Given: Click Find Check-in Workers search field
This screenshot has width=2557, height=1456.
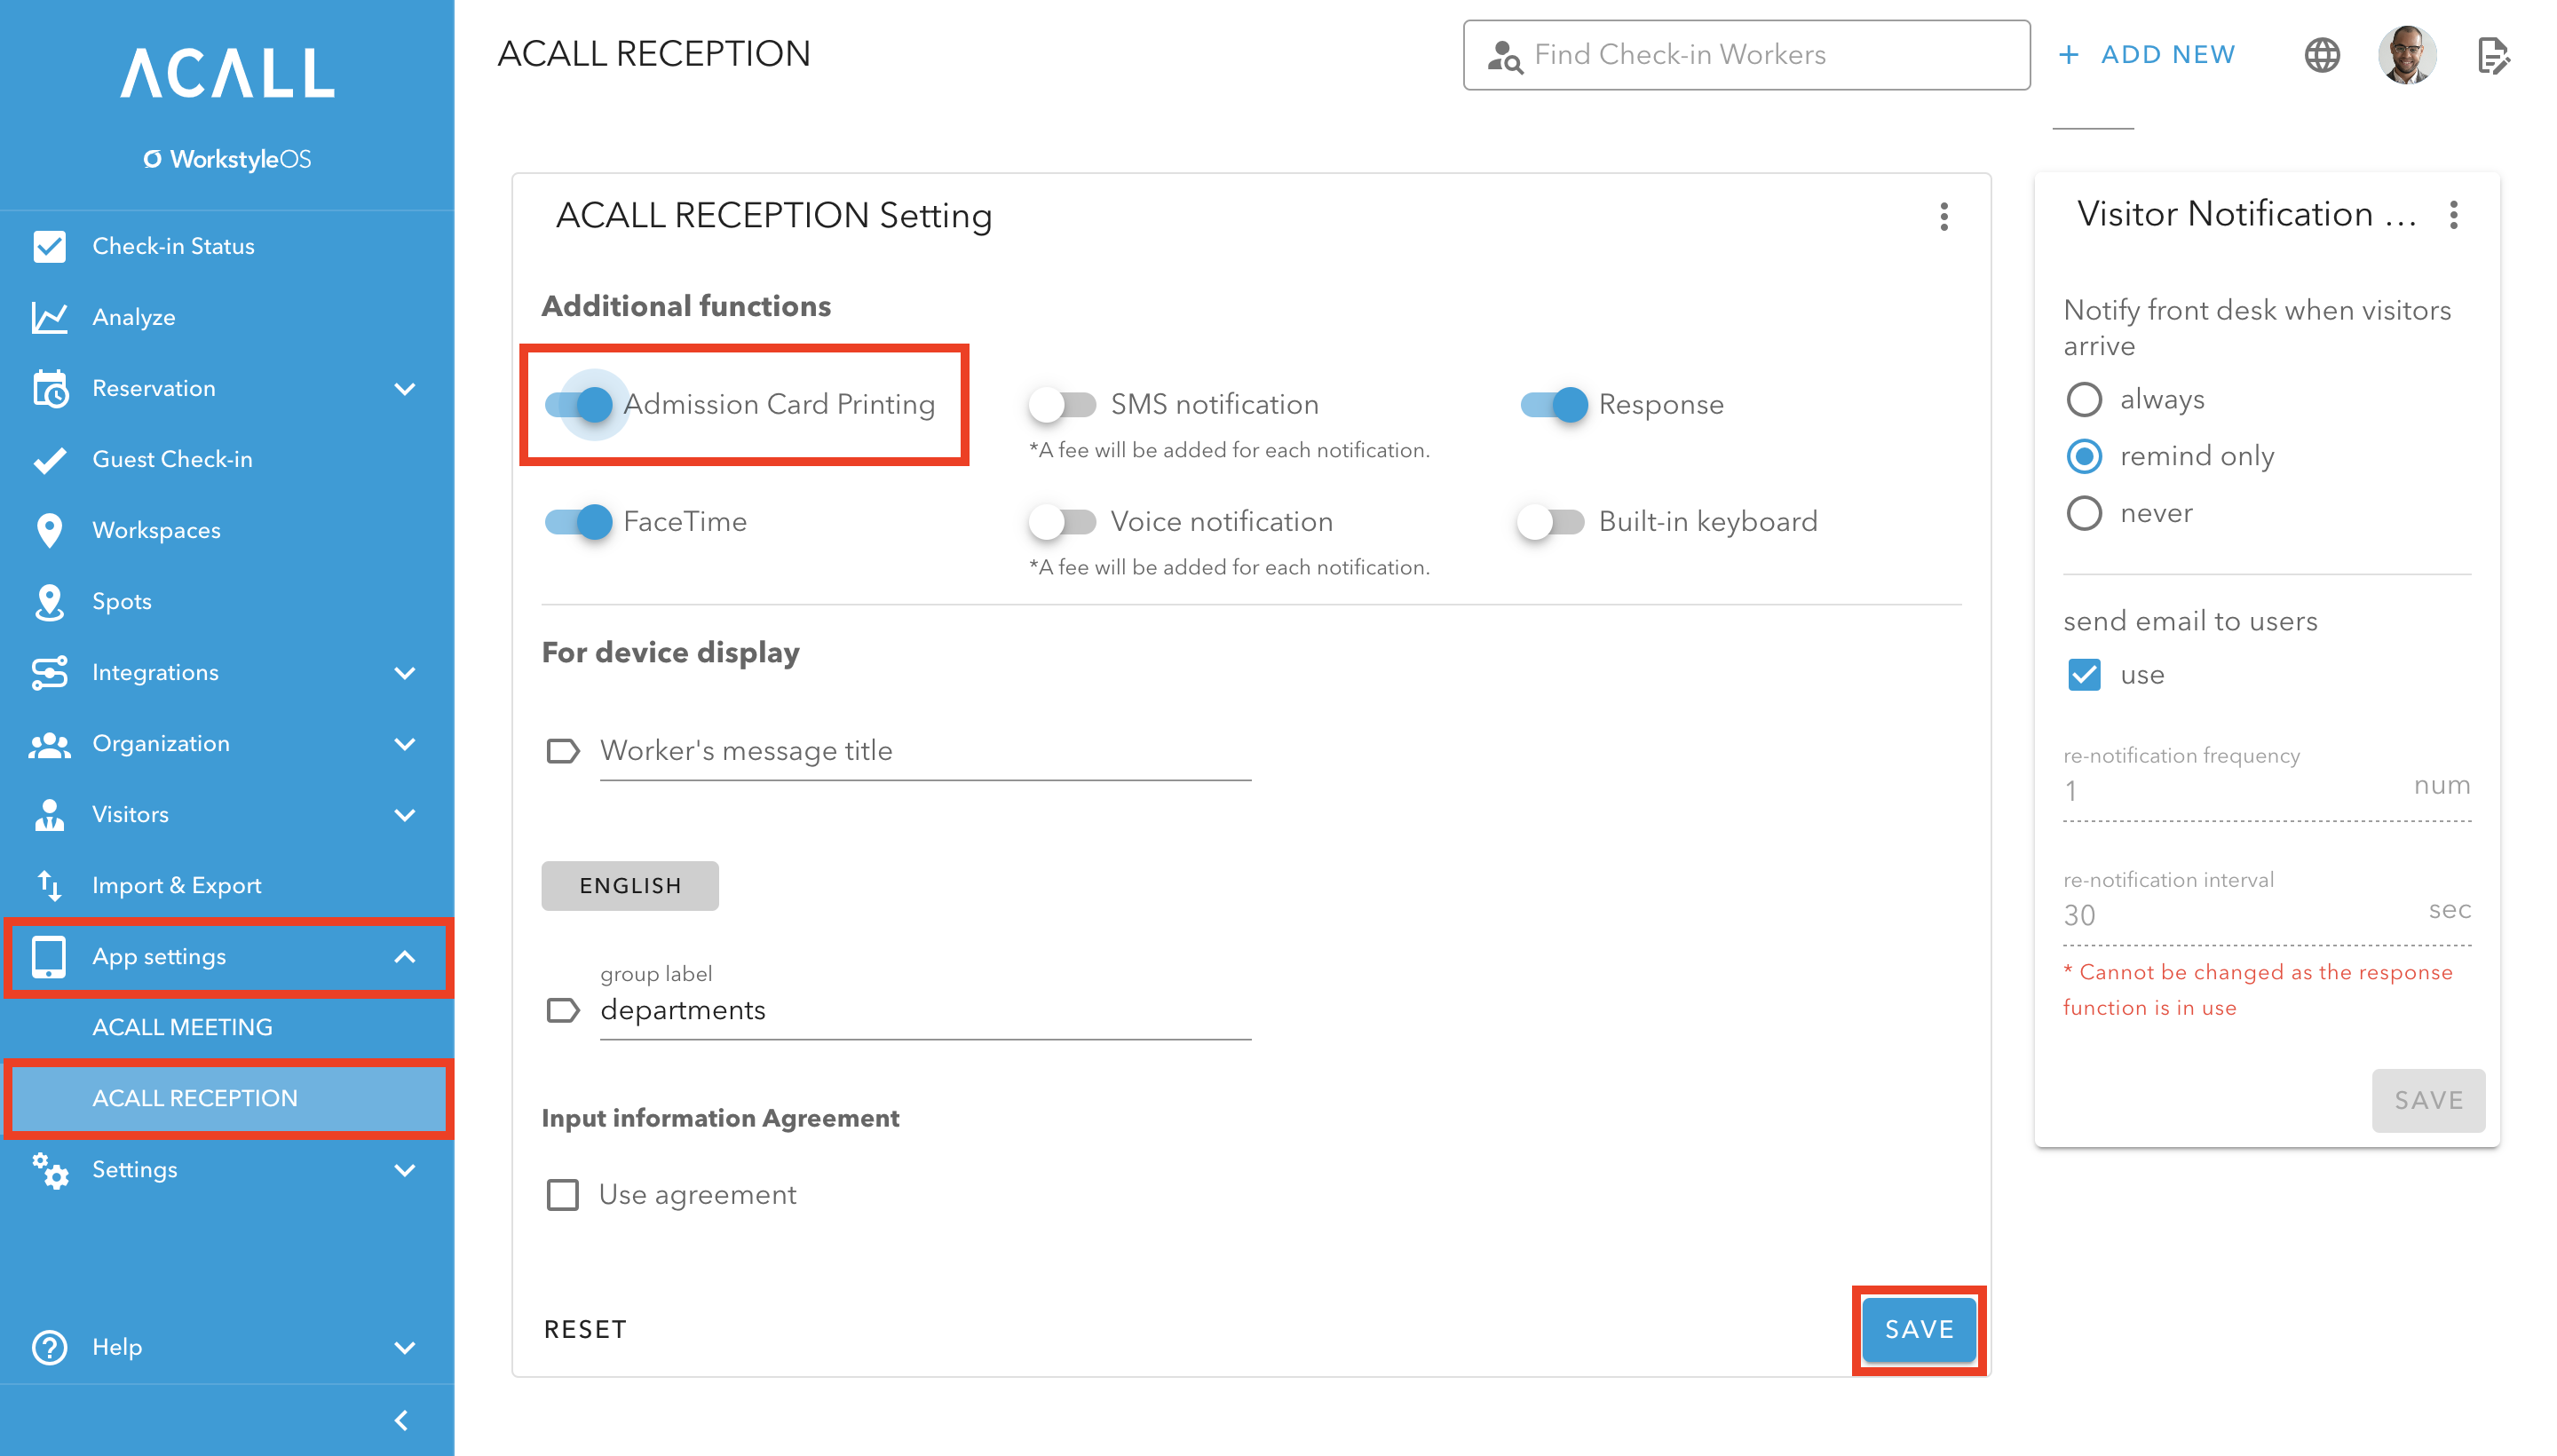Looking at the screenshot, I should point(1746,55).
